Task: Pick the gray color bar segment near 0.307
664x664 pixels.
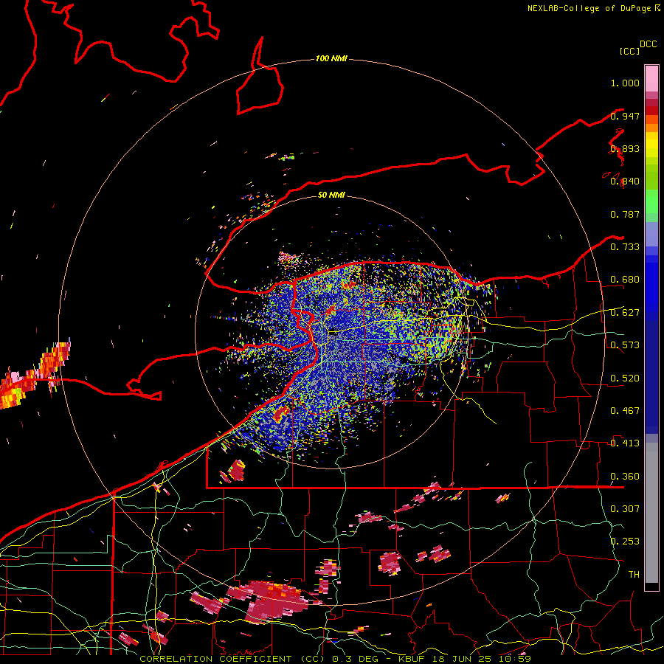Action: (x=651, y=513)
